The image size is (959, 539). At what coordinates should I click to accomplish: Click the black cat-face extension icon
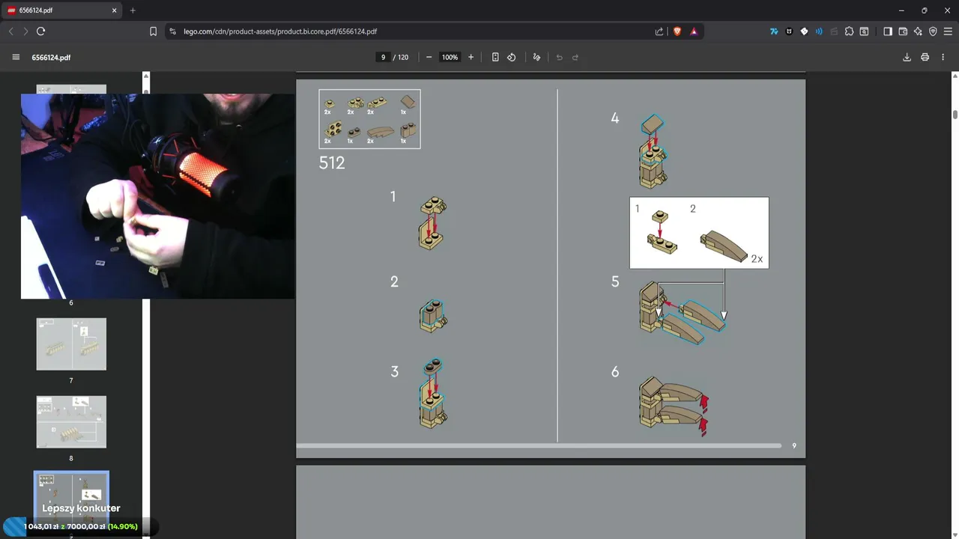click(x=789, y=31)
